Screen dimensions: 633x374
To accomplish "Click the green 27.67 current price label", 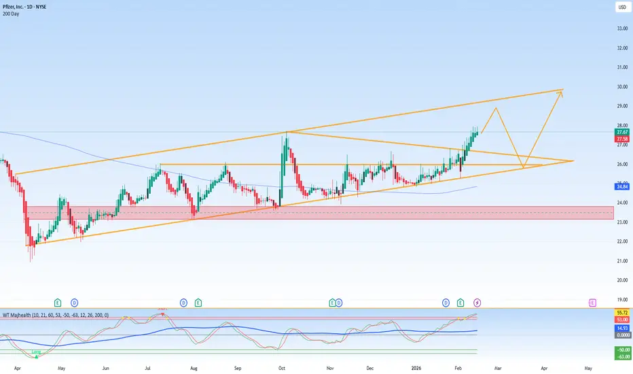I will click(x=622, y=132).
